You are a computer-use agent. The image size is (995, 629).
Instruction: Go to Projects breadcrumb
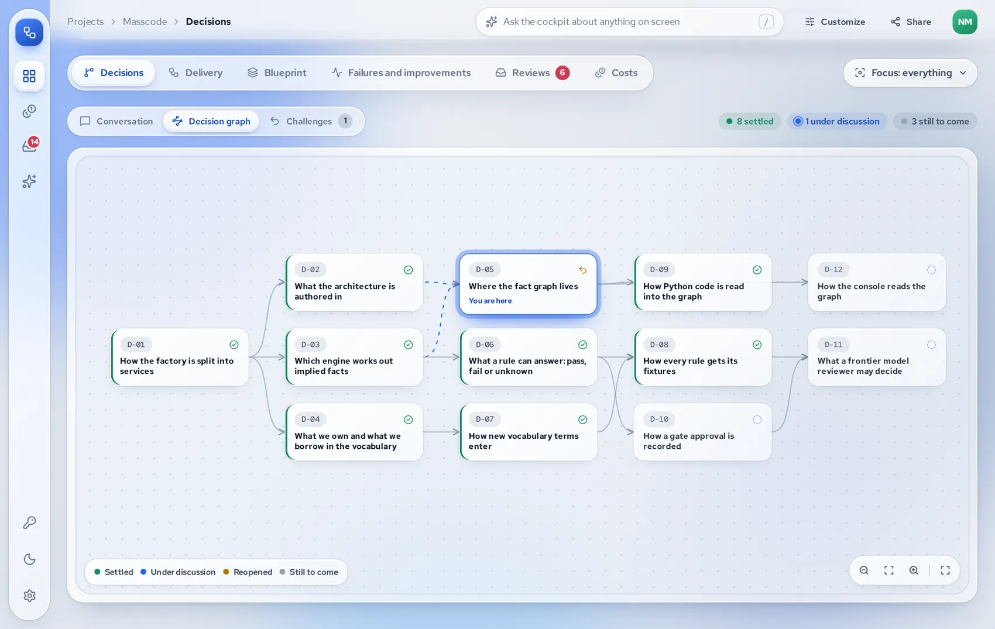pyautogui.click(x=85, y=22)
